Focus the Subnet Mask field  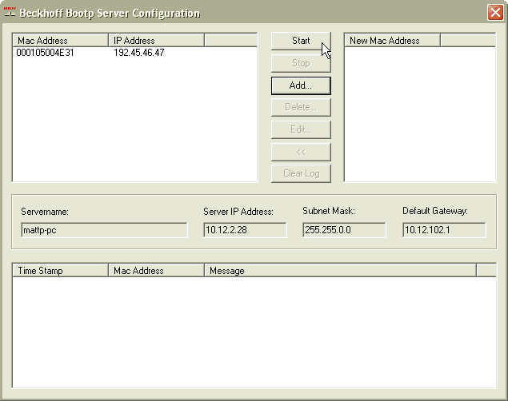tap(344, 230)
